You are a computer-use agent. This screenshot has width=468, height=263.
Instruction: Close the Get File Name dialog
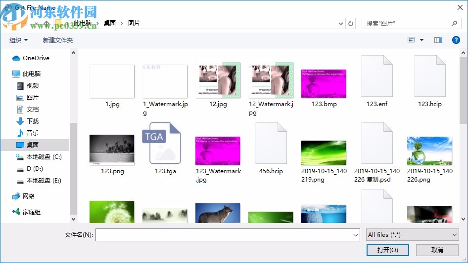[x=460, y=7]
